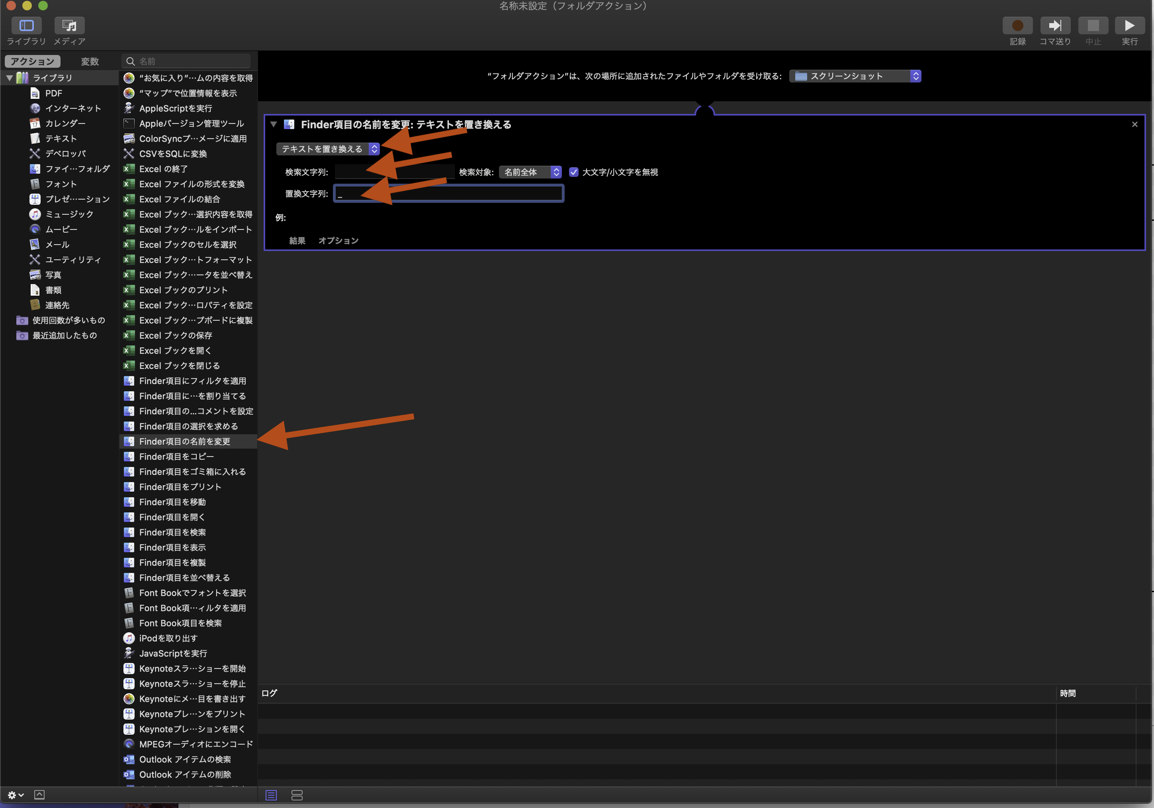Switch to the 変数 tab

(x=90, y=61)
